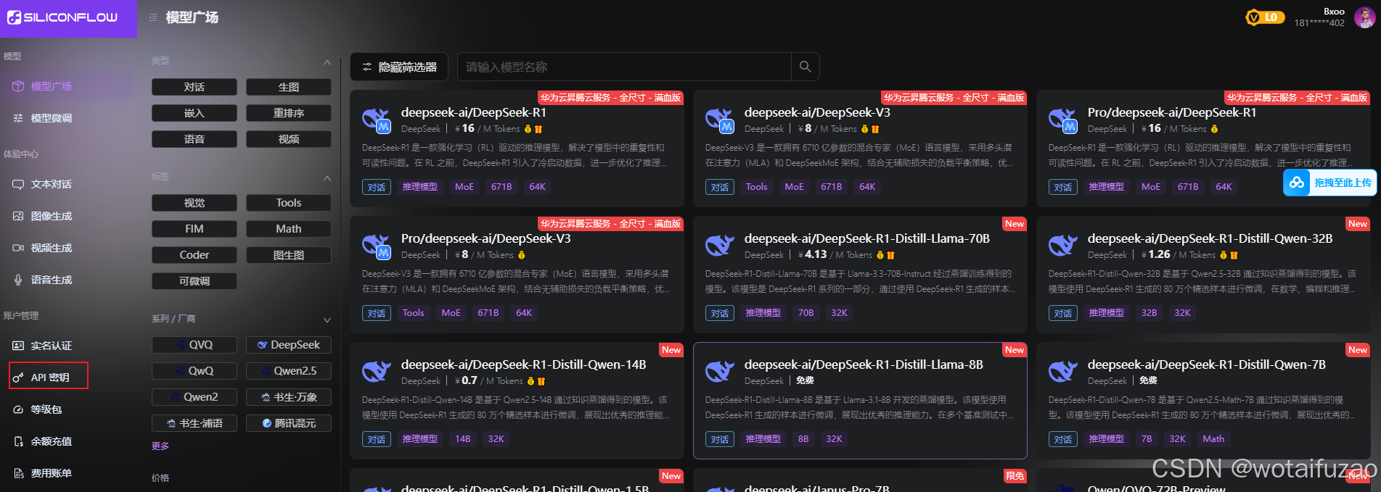Click the 费用账单 sidebar icon
Screen dimensions: 1381x492
18,473
